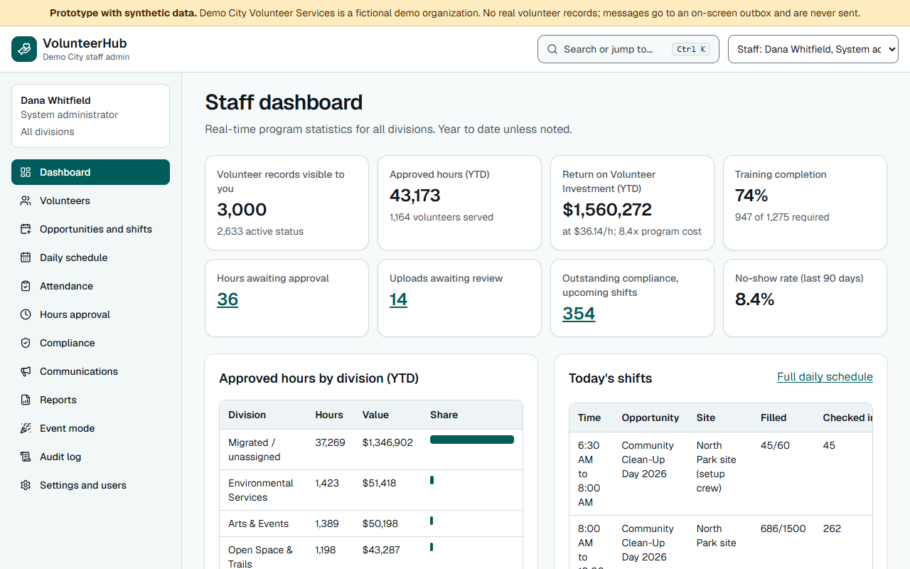910x569 pixels.
Task: Click the North Park site (setup crew) cell
Action: tap(717, 467)
